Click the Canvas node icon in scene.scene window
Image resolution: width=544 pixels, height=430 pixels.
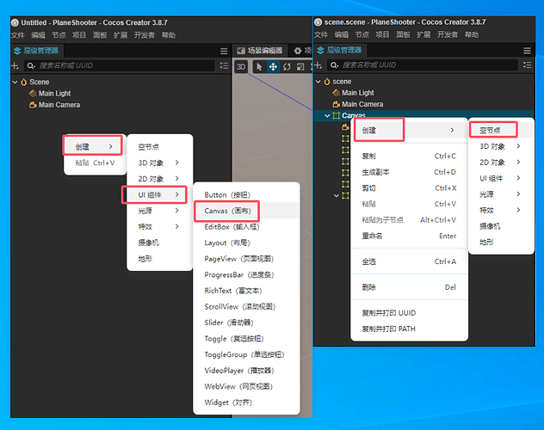coord(337,116)
